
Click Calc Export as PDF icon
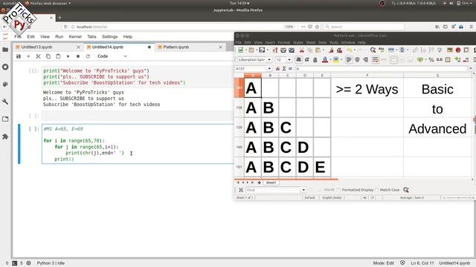274,50
